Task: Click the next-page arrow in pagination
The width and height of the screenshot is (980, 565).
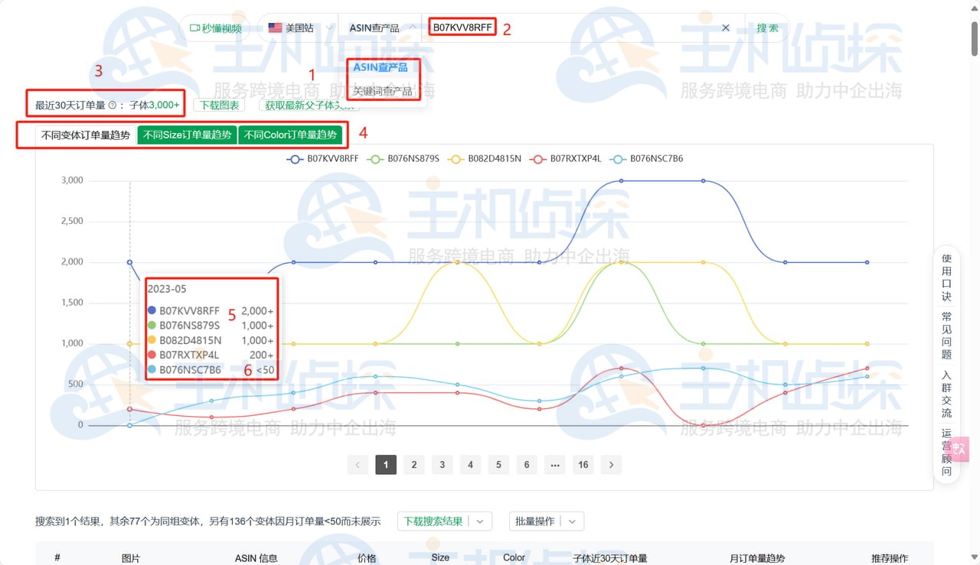Action: 611,464
